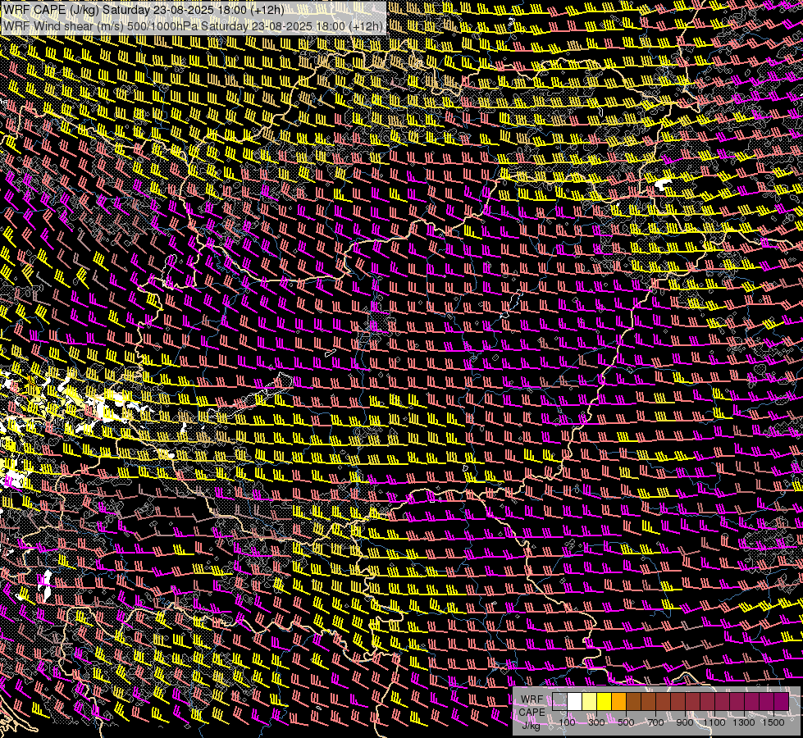The image size is (803, 738).
Task: Click the legend label '500'
Action: 626,722
